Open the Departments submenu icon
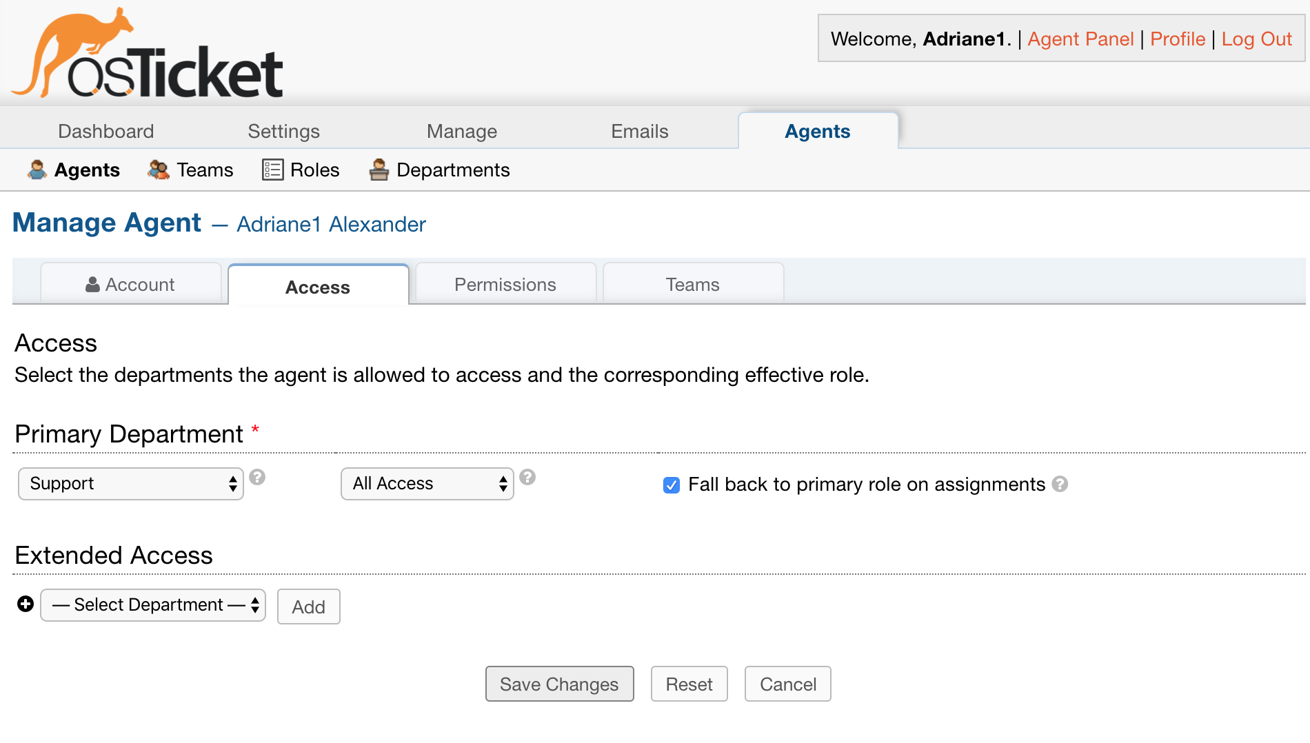The height and width of the screenshot is (743, 1310). [379, 170]
